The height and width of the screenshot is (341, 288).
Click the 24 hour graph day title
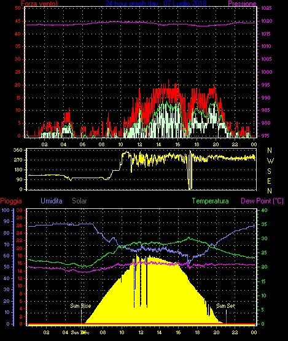[x=155, y=3]
